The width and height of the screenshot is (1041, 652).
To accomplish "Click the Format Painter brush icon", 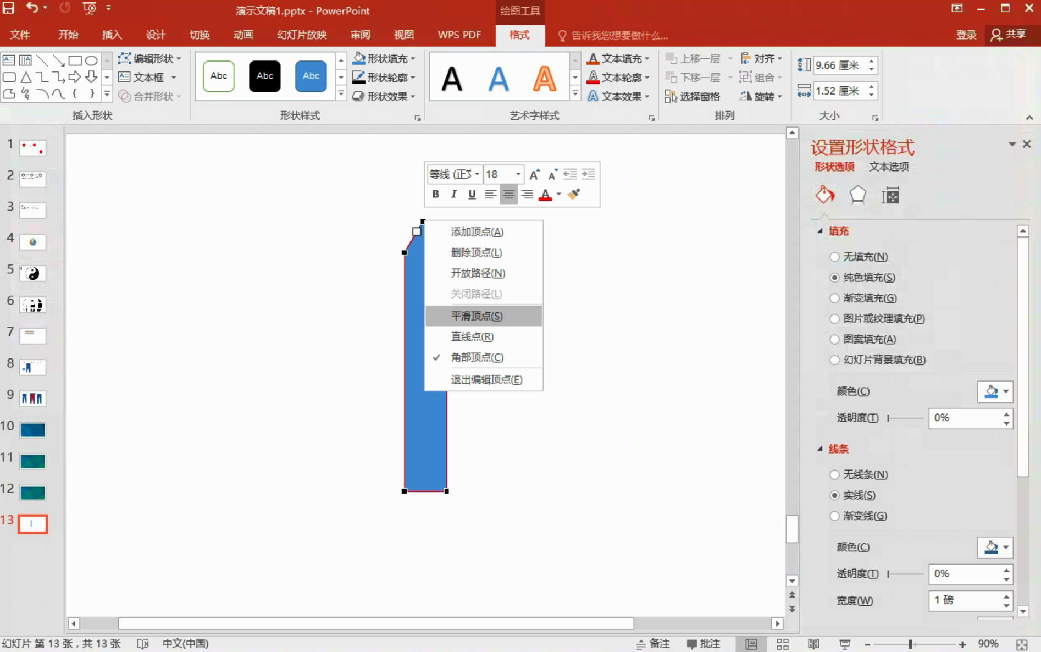I will (574, 194).
